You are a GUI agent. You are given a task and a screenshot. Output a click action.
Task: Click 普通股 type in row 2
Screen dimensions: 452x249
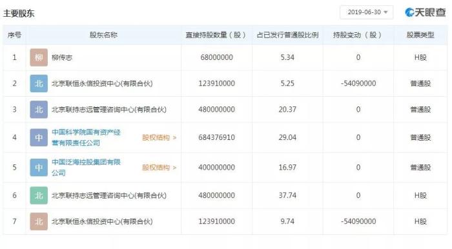coord(420,83)
